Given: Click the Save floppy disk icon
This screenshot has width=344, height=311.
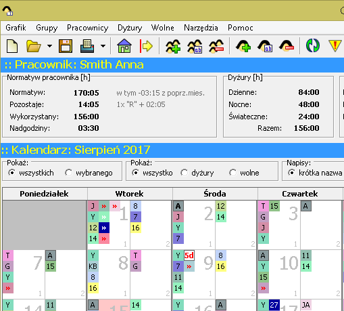Looking at the screenshot, I should point(66,46).
